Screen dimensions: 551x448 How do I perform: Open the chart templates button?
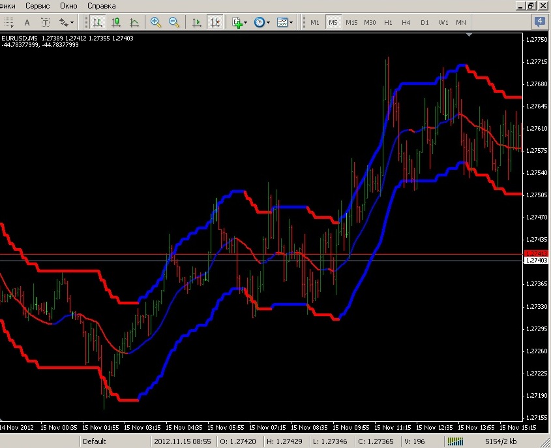click(x=282, y=22)
